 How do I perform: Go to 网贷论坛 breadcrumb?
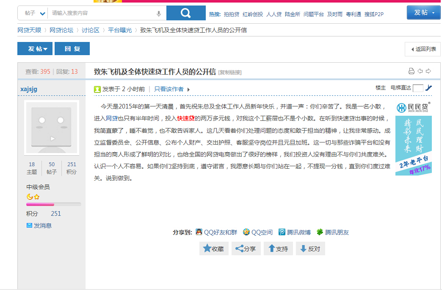[x=61, y=30]
